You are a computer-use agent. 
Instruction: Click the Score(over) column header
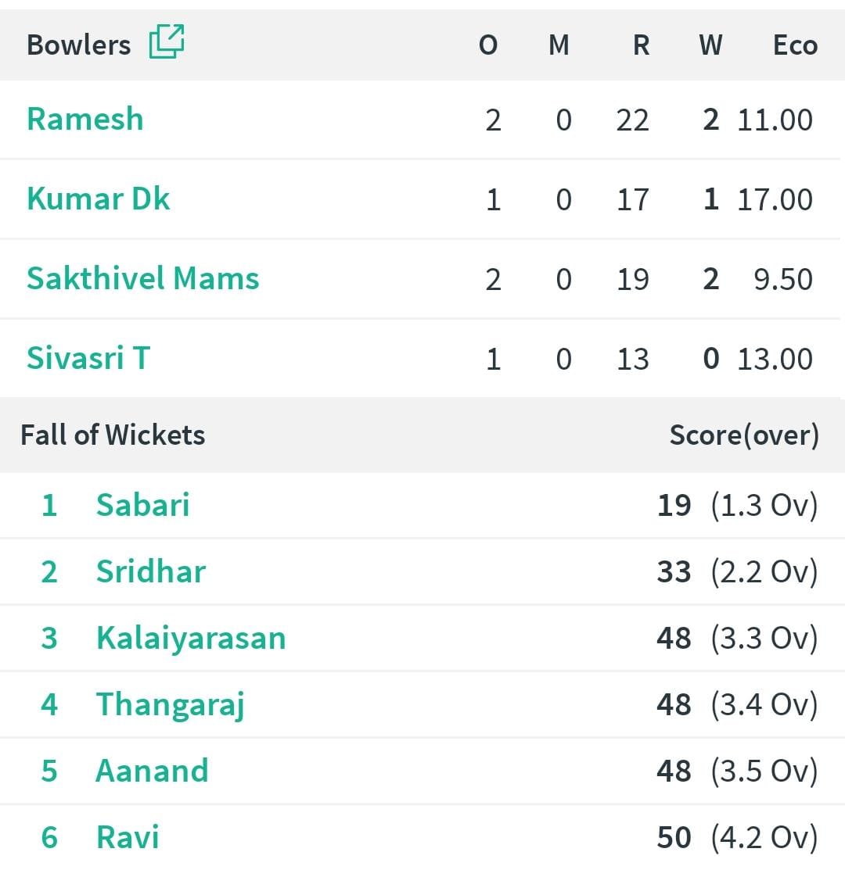coord(744,435)
